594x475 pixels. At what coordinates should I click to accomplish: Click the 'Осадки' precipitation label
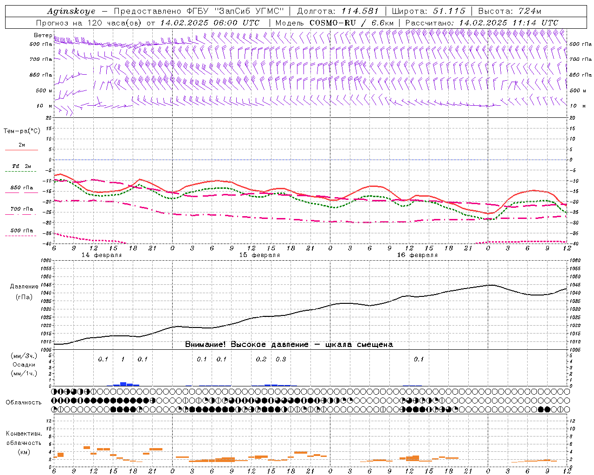23,365
